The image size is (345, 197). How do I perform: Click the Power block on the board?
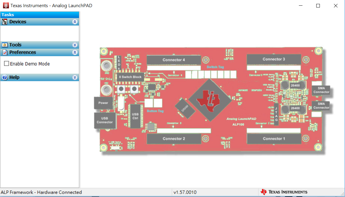[103, 103]
